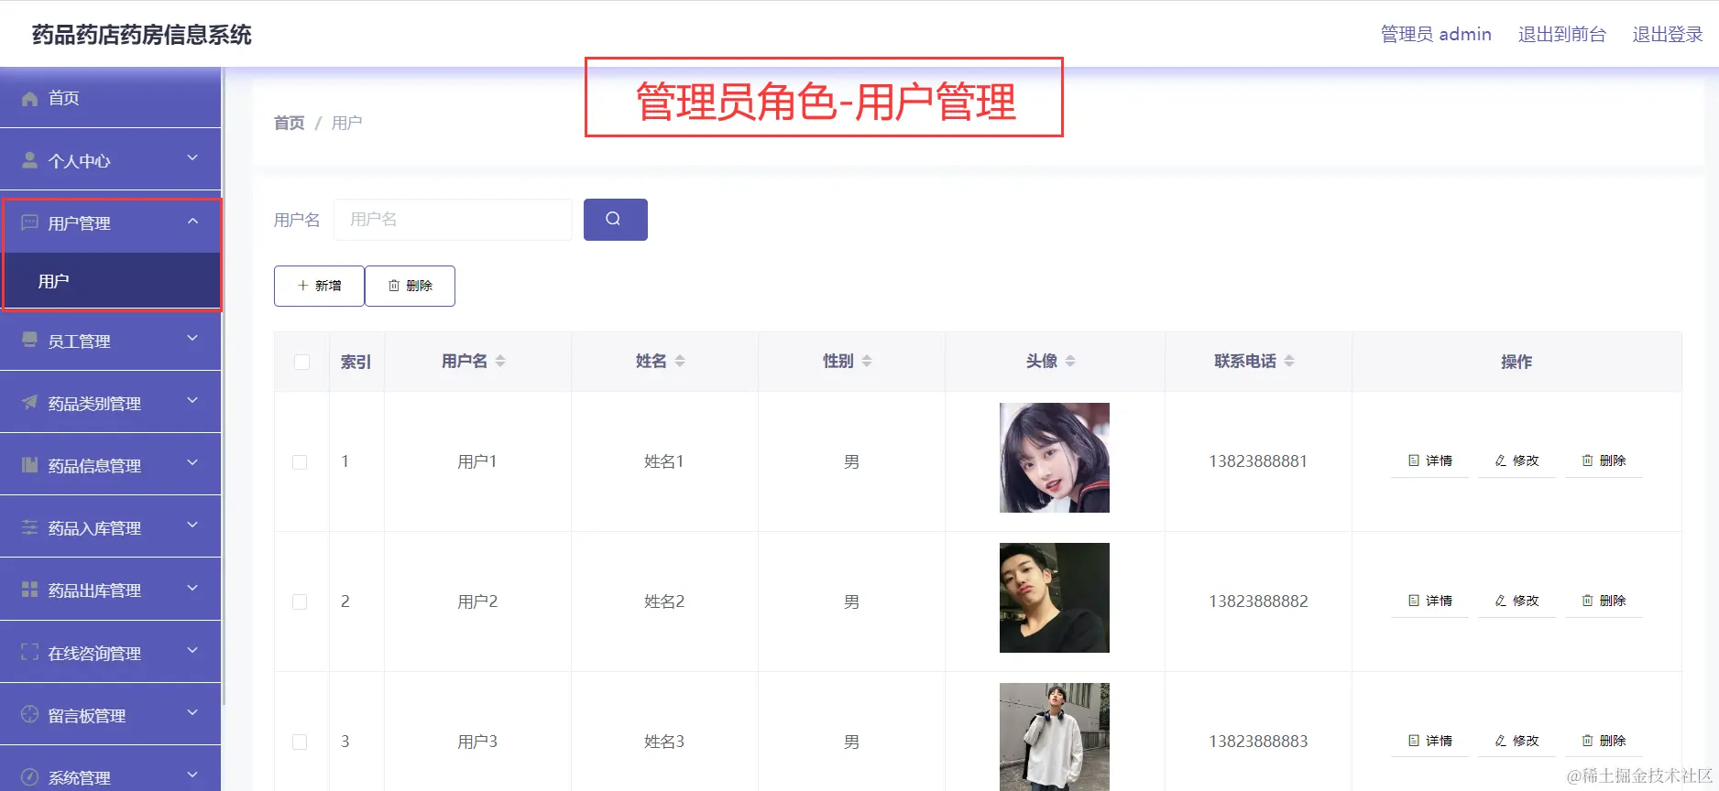Screen dimensions: 1719x791
Task: Click 删除 in the 用户3 row
Action: 1604,741
